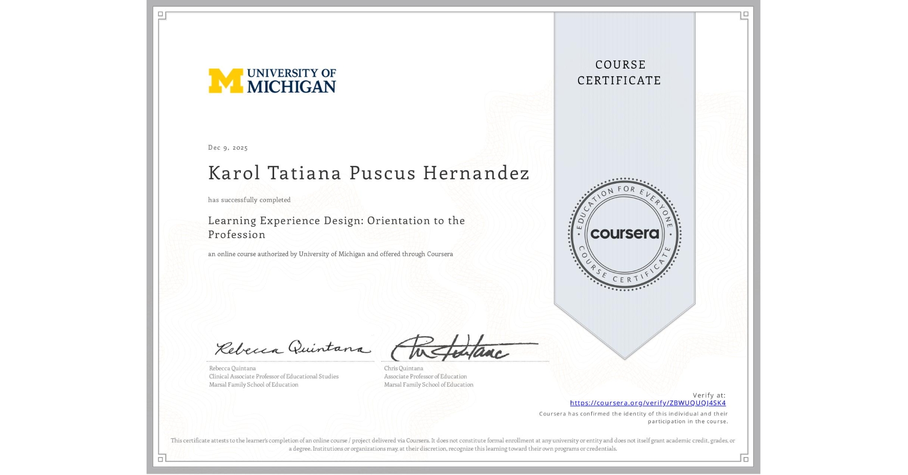Click the "COURSE CERTIFICATE" ribbon heading
The height and width of the screenshot is (475, 908).
pos(620,73)
